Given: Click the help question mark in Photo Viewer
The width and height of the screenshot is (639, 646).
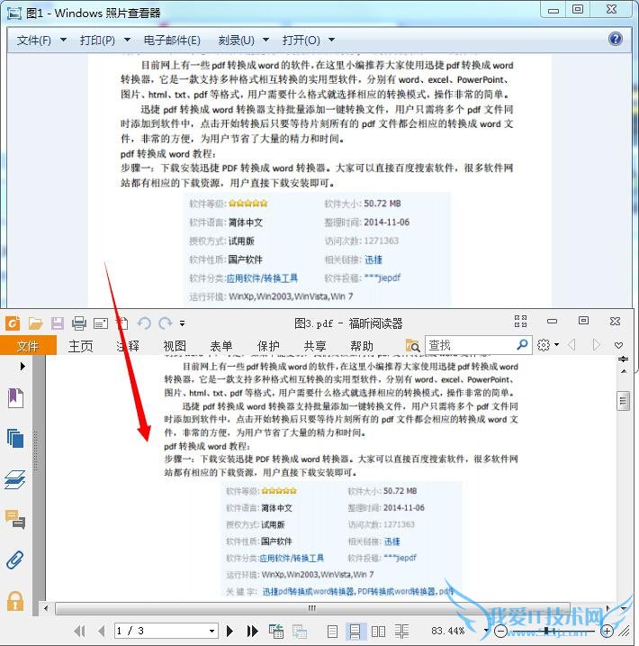Looking at the screenshot, I should point(615,39).
